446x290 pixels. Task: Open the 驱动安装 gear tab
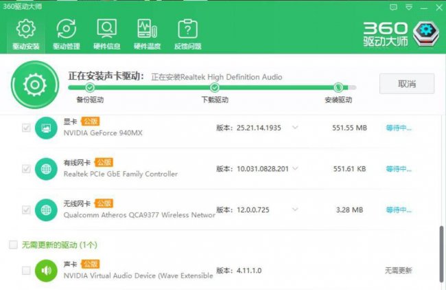(x=26, y=34)
